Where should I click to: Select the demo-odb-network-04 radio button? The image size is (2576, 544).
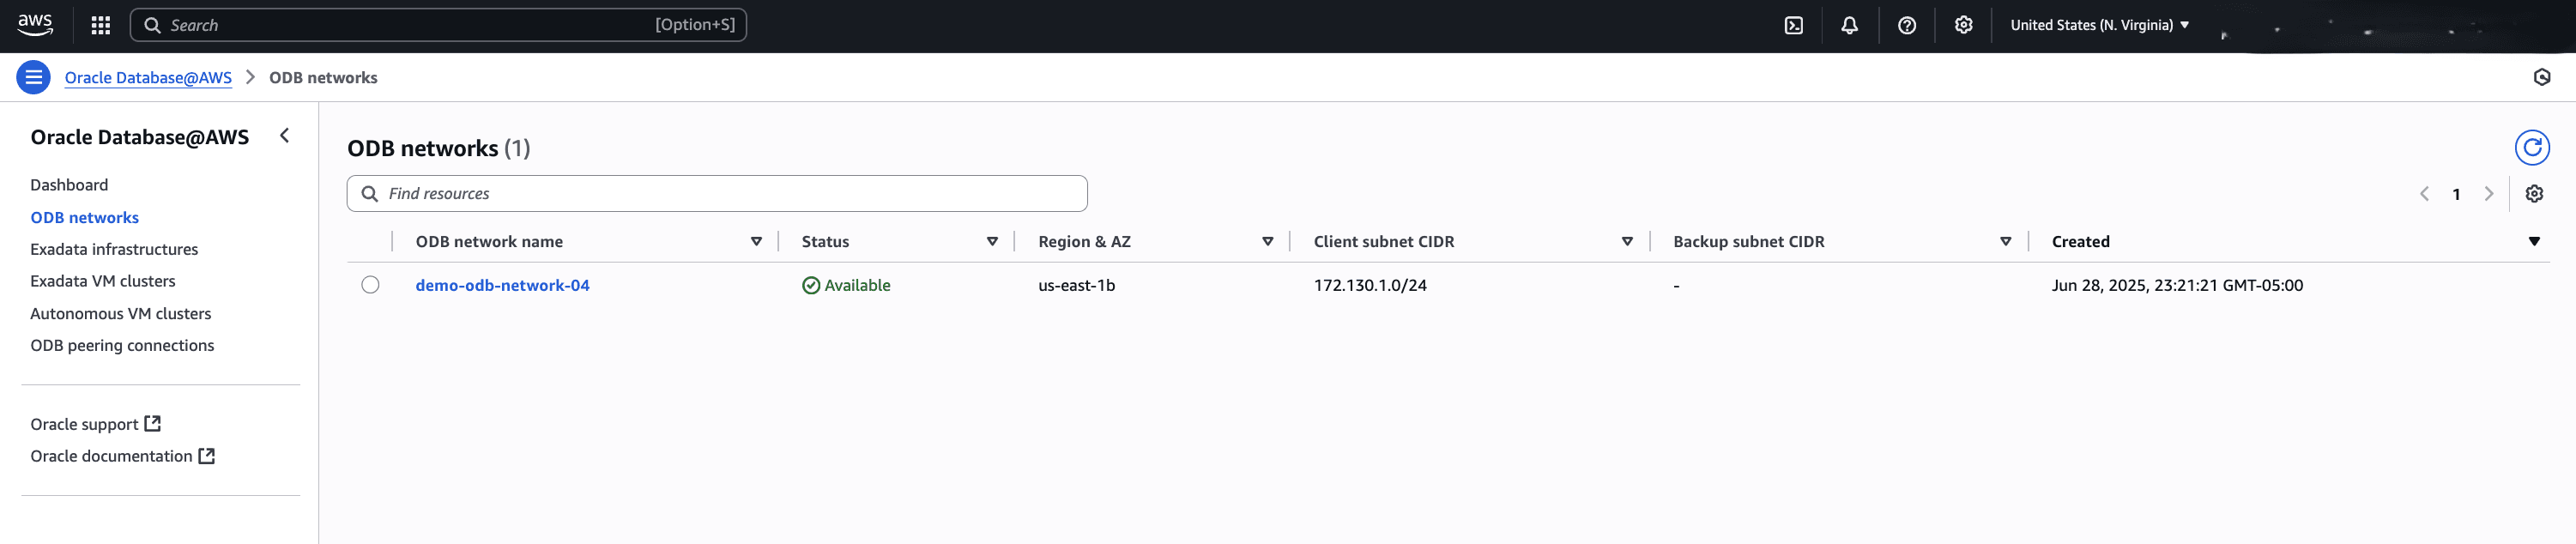pyautogui.click(x=370, y=285)
